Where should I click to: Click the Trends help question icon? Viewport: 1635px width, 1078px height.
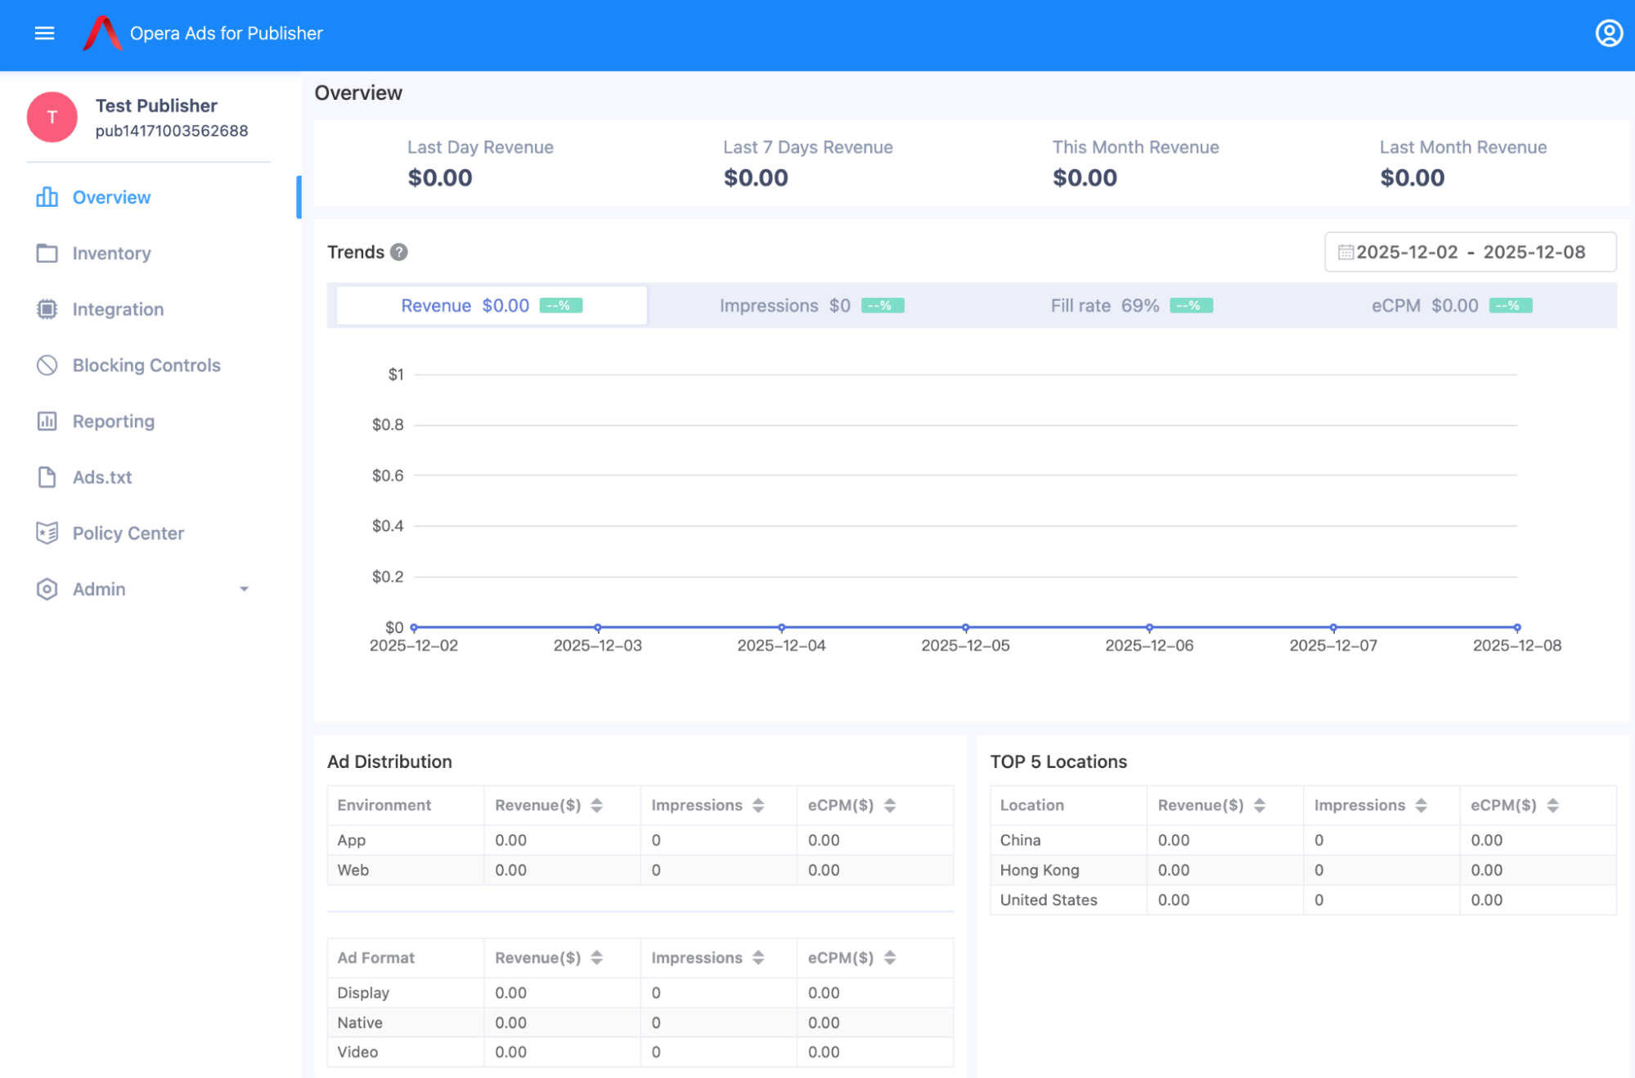tap(399, 252)
